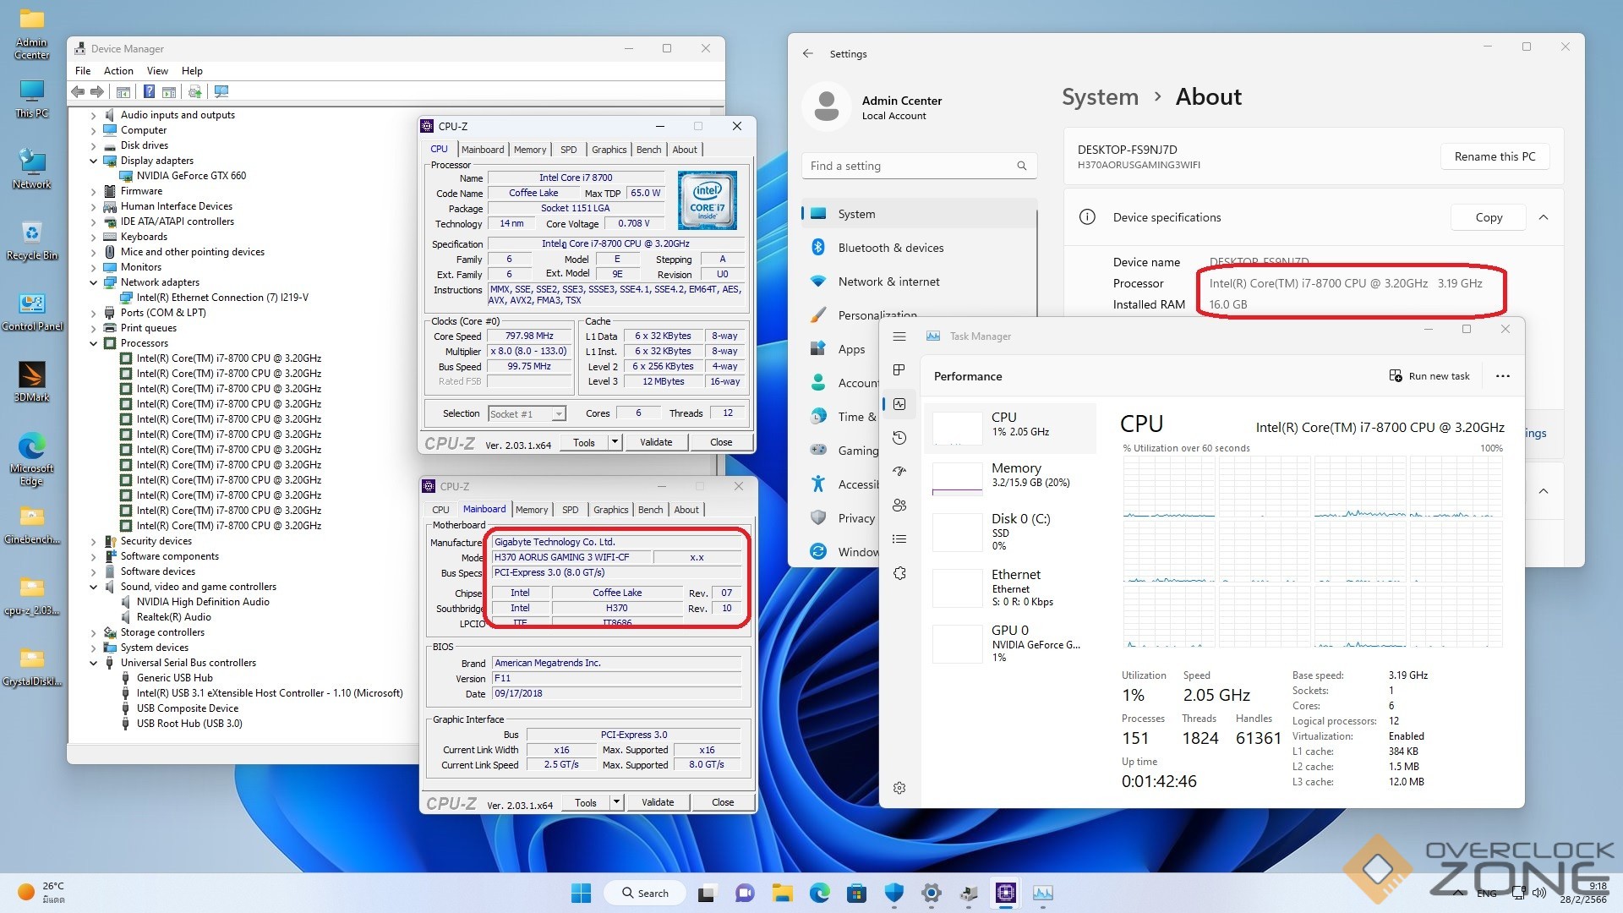Click the Task Manager hamburger navigation icon

(899, 336)
